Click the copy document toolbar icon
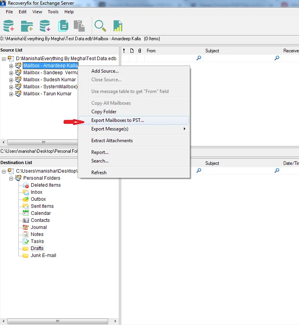This screenshot has width=299, height=325. [x=63, y=26]
